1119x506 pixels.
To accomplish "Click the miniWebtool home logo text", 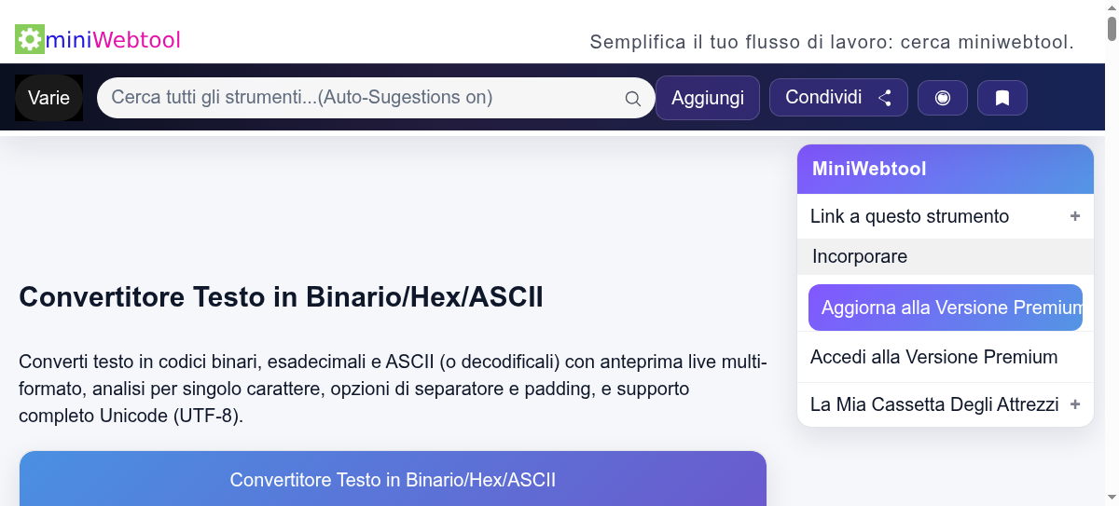I will point(113,40).
